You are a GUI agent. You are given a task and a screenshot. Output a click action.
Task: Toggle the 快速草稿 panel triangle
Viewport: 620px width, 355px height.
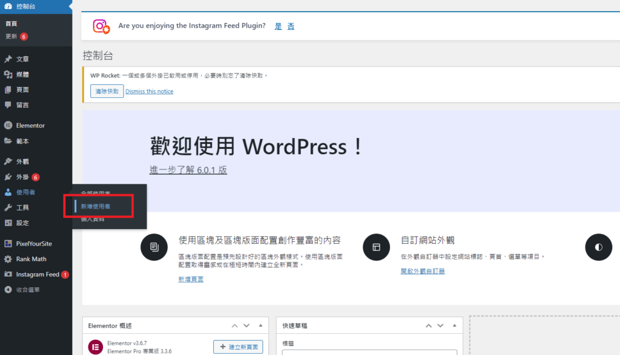pyautogui.click(x=453, y=325)
